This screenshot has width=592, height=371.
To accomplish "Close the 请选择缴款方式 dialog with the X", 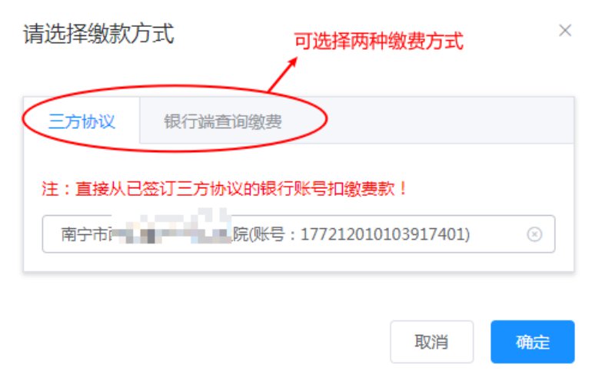I will point(565,31).
